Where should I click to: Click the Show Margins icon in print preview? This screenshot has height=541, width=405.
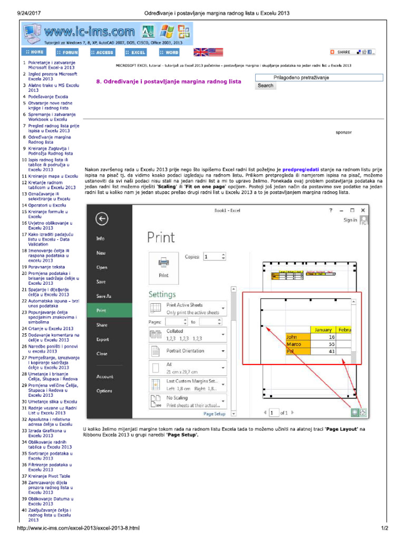tap(355, 412)
